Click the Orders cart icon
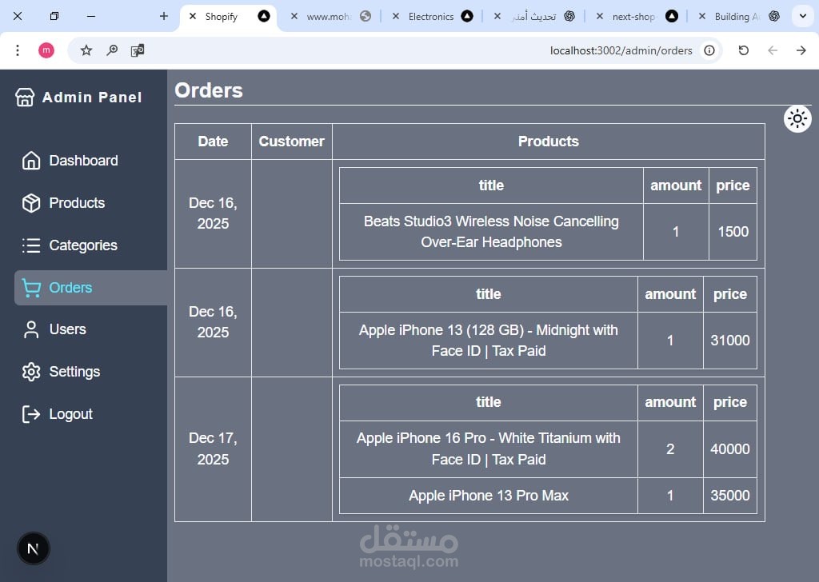Image resolution: width=819 pixels, height=582 pixels. [x=31, y=288]
